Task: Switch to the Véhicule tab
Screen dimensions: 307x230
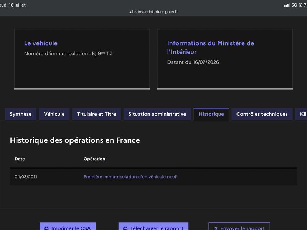Action: (54, 114)
